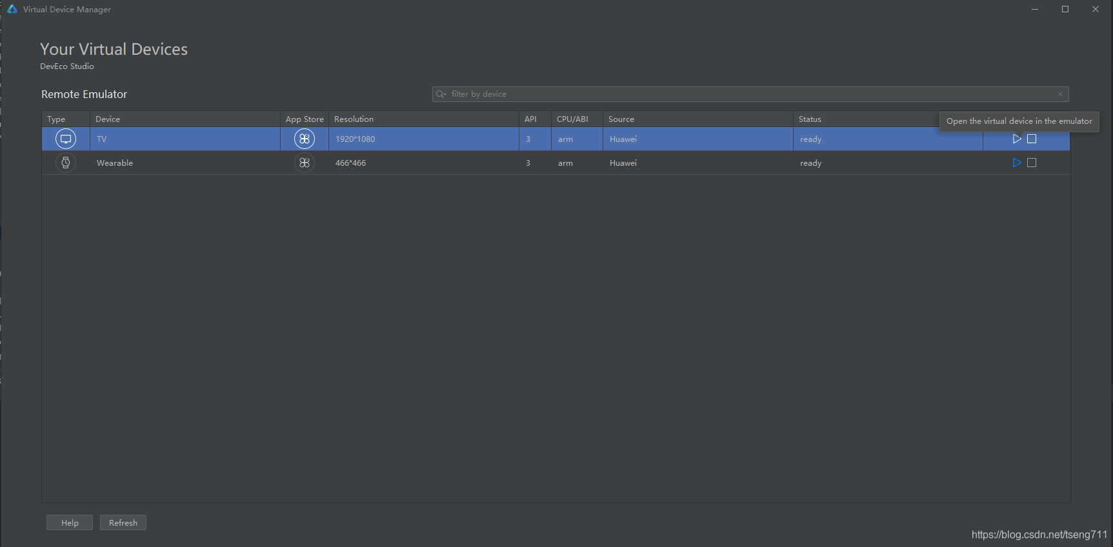The width and height of the screenshot is (1113, 547).
Task: Select the TV device name cell
Action: coord(185,139)
